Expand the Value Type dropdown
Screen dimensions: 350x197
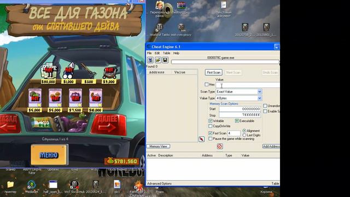(x=259, y=99)
